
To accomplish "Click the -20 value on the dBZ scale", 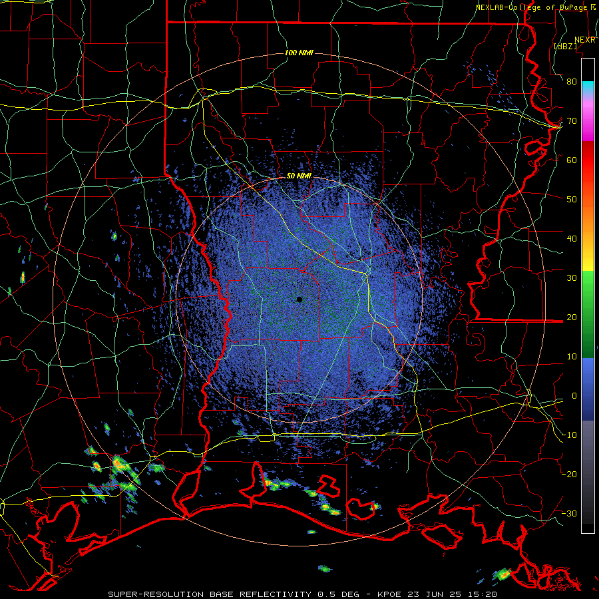I will (569, 475).
